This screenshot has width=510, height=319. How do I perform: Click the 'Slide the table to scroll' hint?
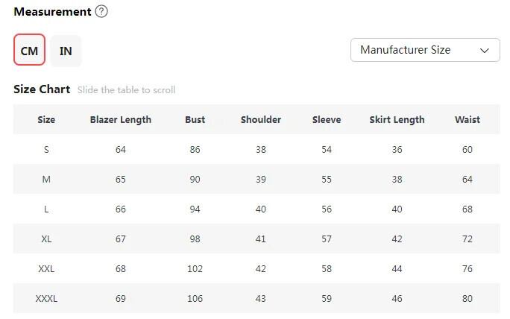pyautogui.click(x=126, y=90)
